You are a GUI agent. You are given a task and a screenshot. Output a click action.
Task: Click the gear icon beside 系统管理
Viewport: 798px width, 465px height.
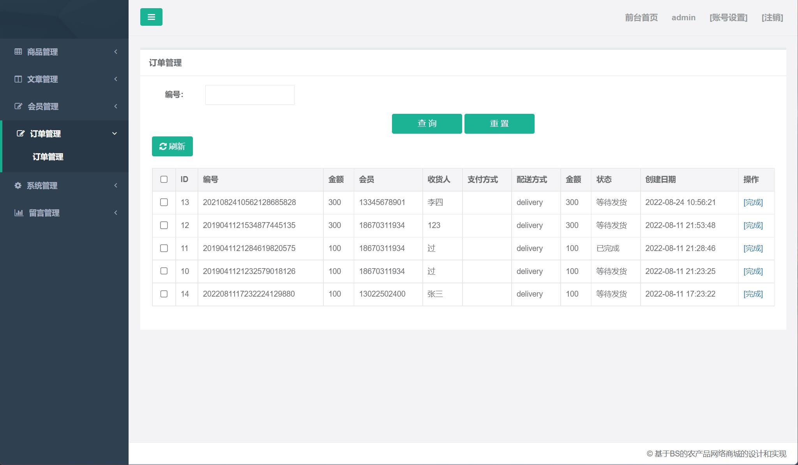coord(18,186)
